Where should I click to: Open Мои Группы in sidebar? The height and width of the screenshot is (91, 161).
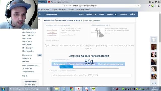click(x=27, y=38)
